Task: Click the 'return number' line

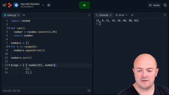Action: pyautogui.click(x=24, y=36)
